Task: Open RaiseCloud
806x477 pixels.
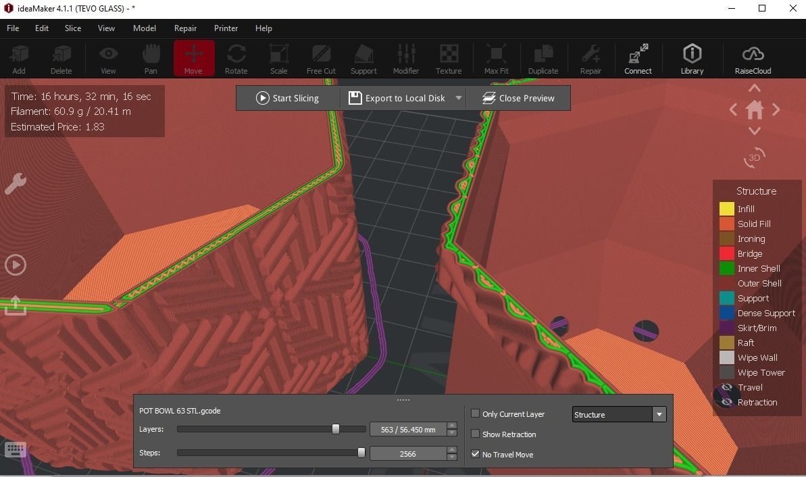Action: coord(753,59)
